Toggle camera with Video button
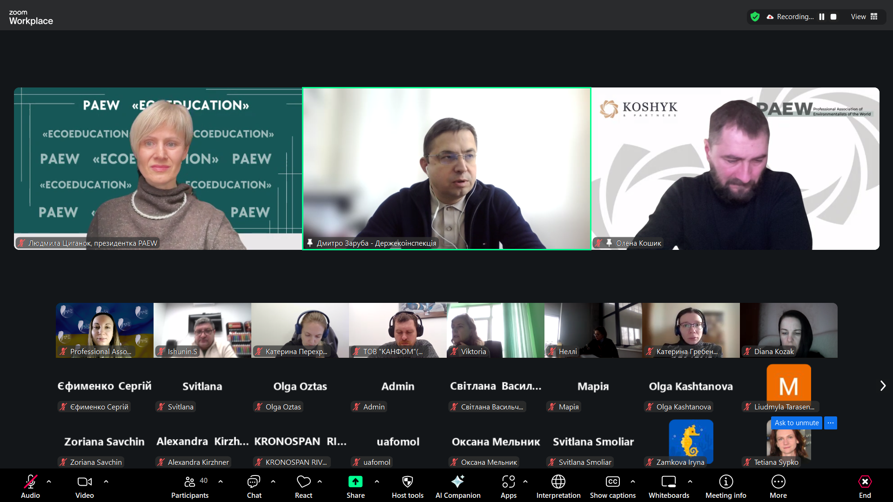Viewport: 893px width, 502px height. pyautogui.click(x=84, y=486)
